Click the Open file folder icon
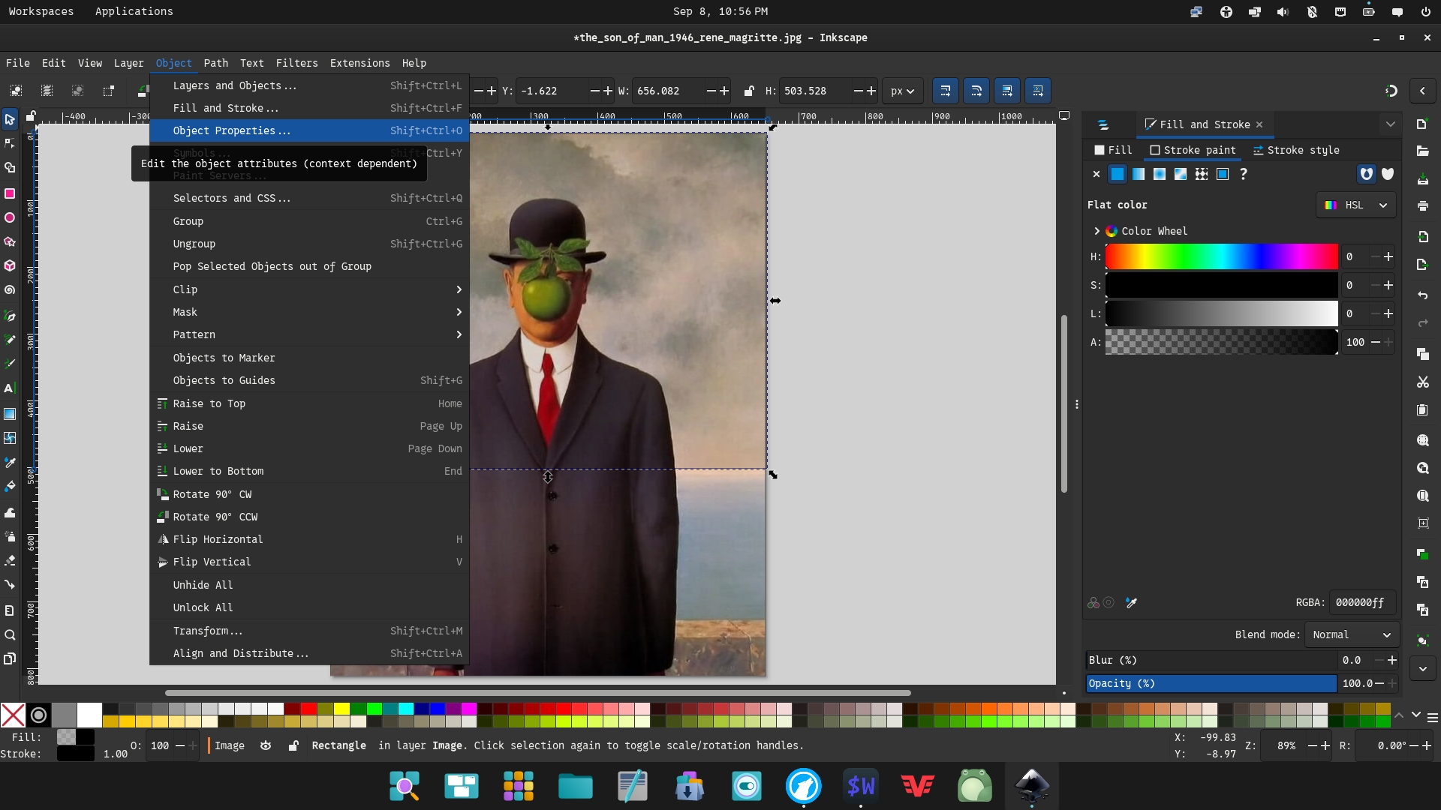Image resolution: width=1441 pixels, height=810 pixels. pyautogui.click(x=1422, y=151)
